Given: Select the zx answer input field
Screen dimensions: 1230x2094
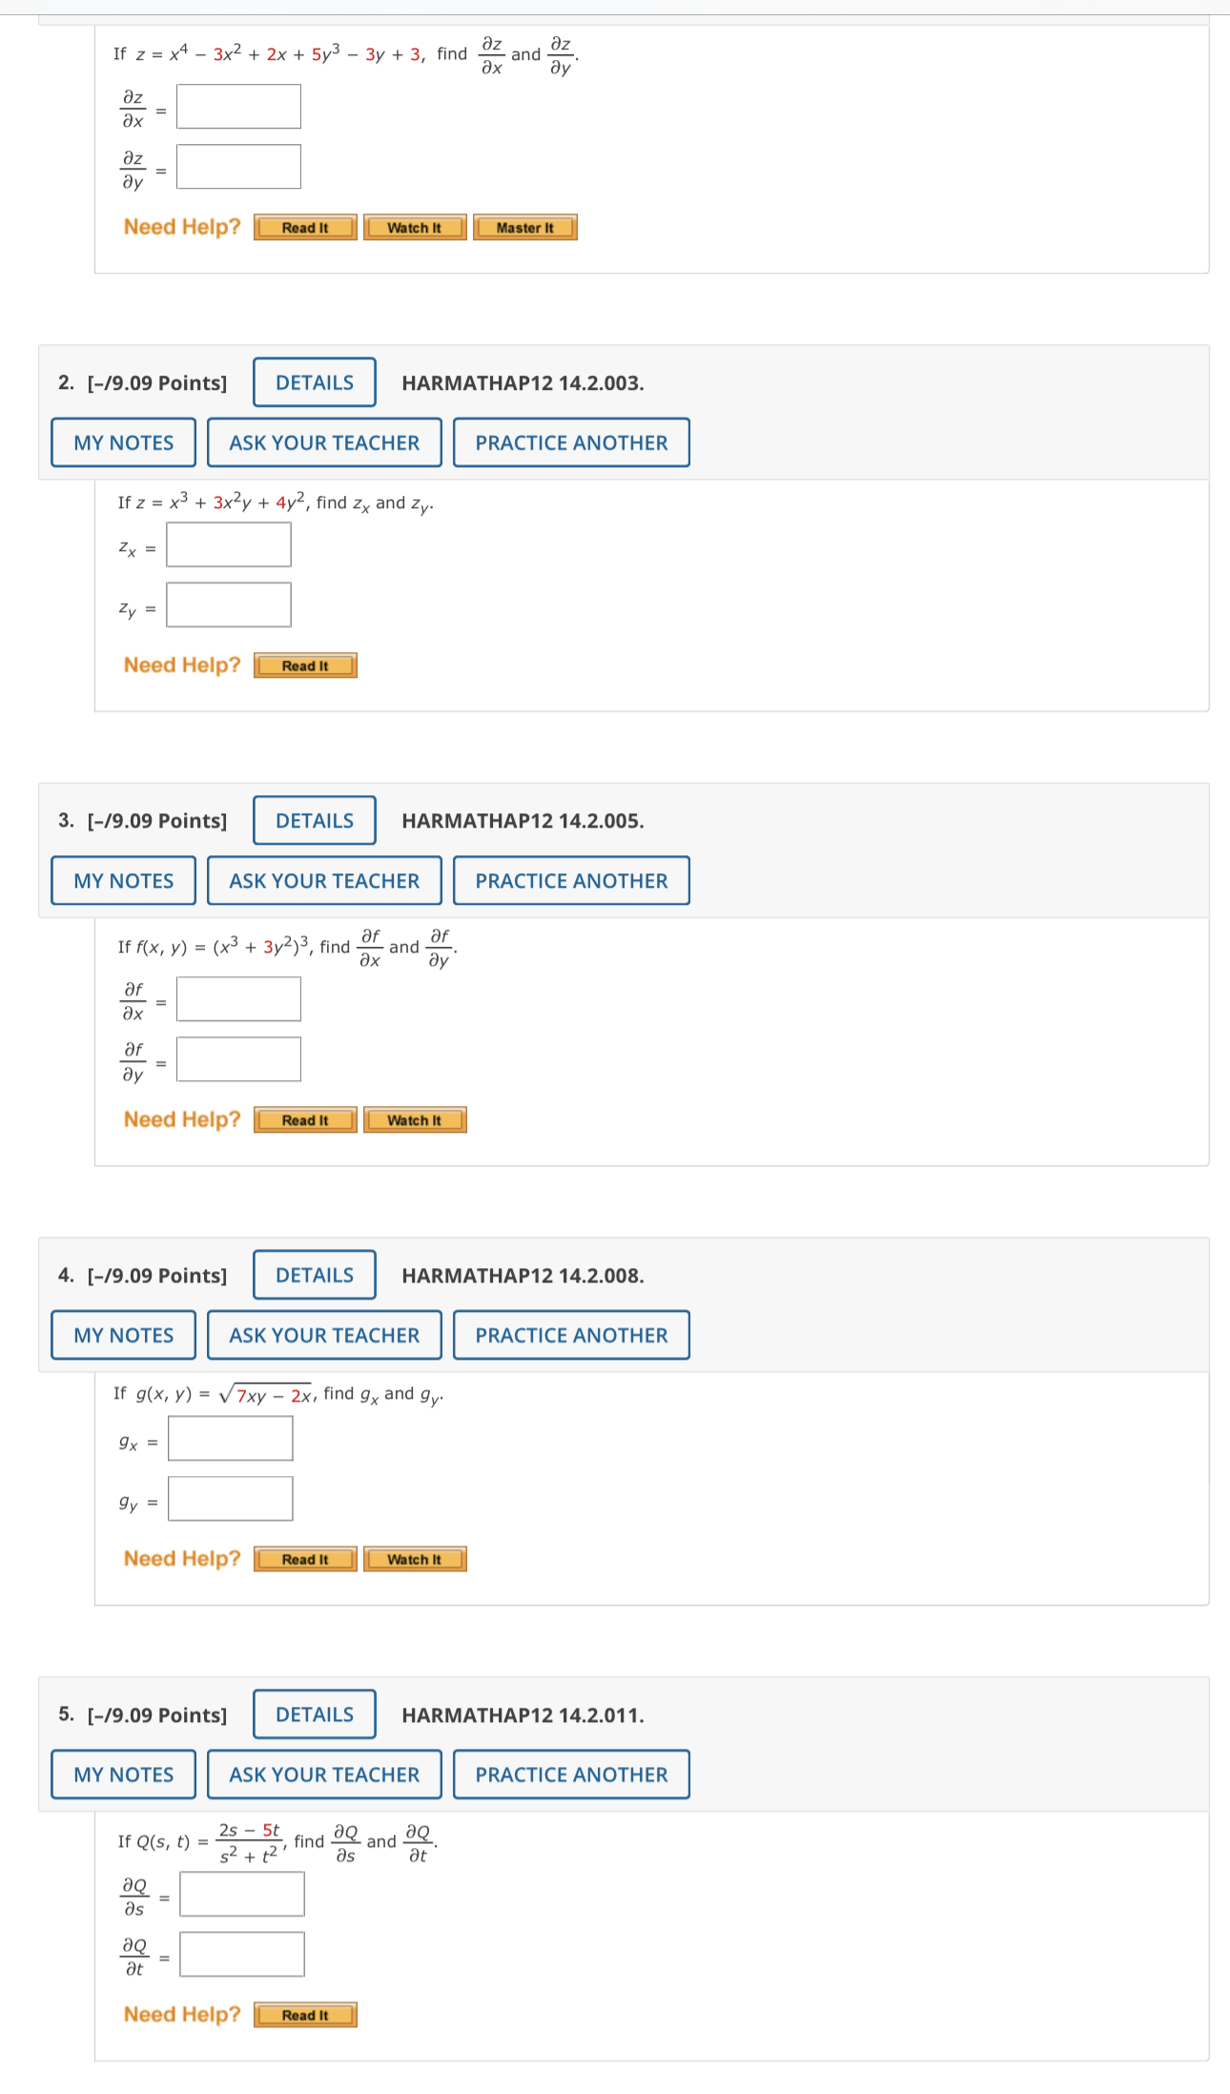Looking at the screenshot, I should pyautogui.click(x=228, y=544).
